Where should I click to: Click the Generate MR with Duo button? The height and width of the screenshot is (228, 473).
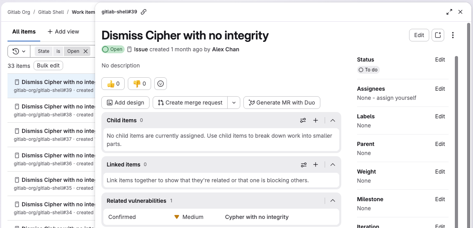[x=282, y=103]
